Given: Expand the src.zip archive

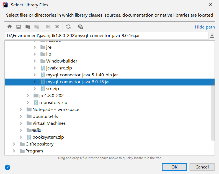Looking at the screenshot, I should [35, 89].
